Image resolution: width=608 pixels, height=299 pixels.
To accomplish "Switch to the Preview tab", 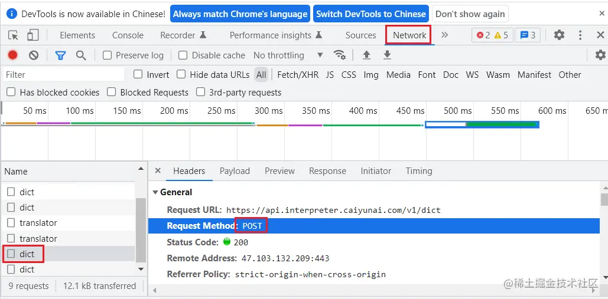I will 279,171.
